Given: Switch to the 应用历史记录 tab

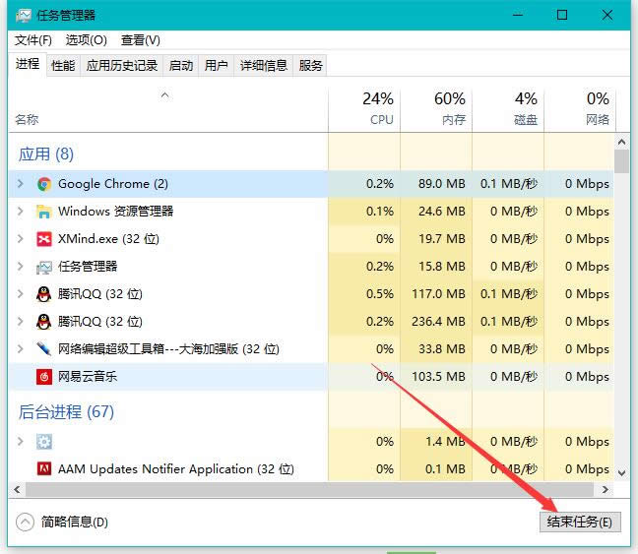Looking at the screenshot, I should coord(122,66).
